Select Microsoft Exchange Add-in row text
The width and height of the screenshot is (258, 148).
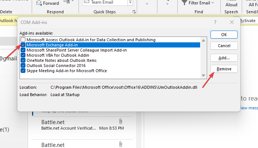(x=52, y=45)
